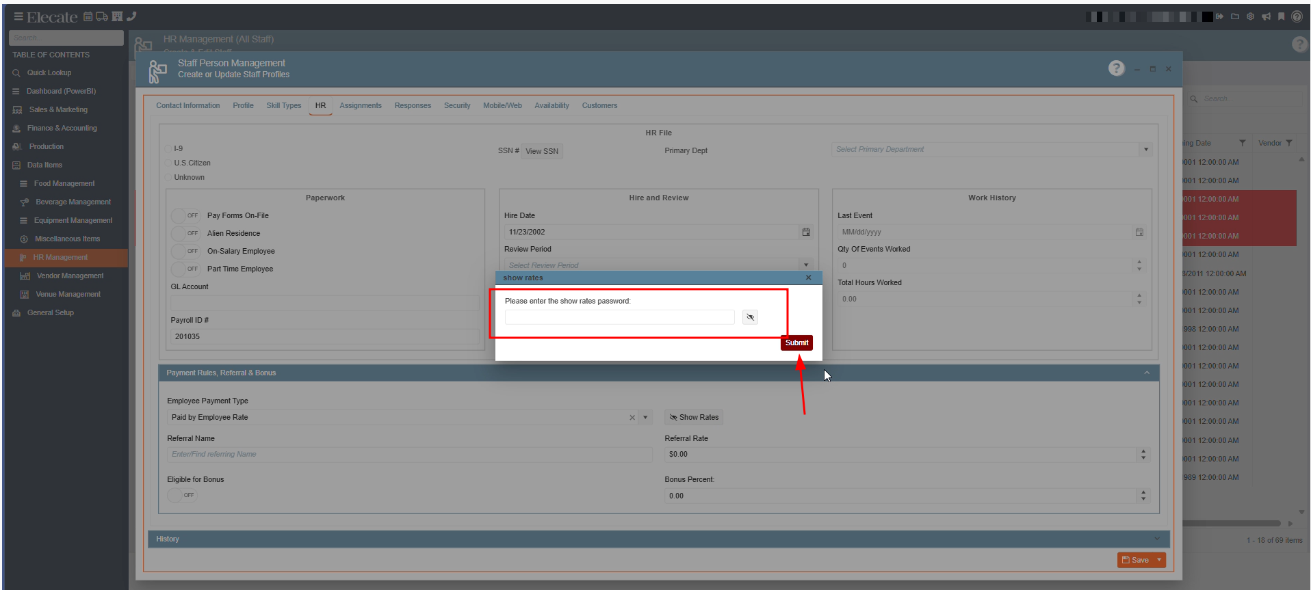
Task: Click the phone icon beside the logo
Action: (x=131, y=16)
